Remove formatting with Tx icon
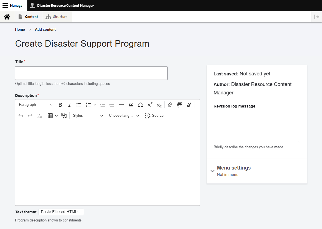322x229 pixels. [39, 116]
